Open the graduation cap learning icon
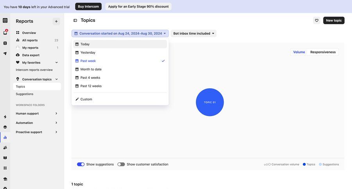The height and width of the screenshot is (189, 352). (x=5, y=179)
